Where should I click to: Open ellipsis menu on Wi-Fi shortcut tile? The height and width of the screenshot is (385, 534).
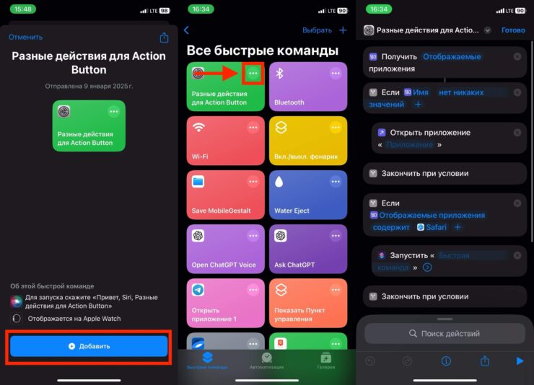pos(252,128)
